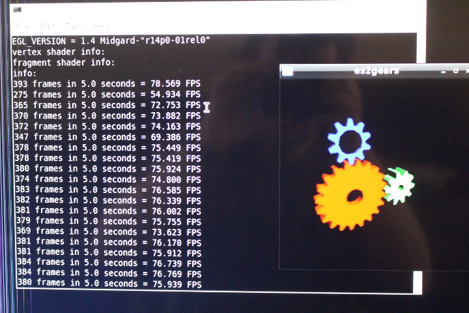Click the line showing 75.449 FPS

click(108, 147)
